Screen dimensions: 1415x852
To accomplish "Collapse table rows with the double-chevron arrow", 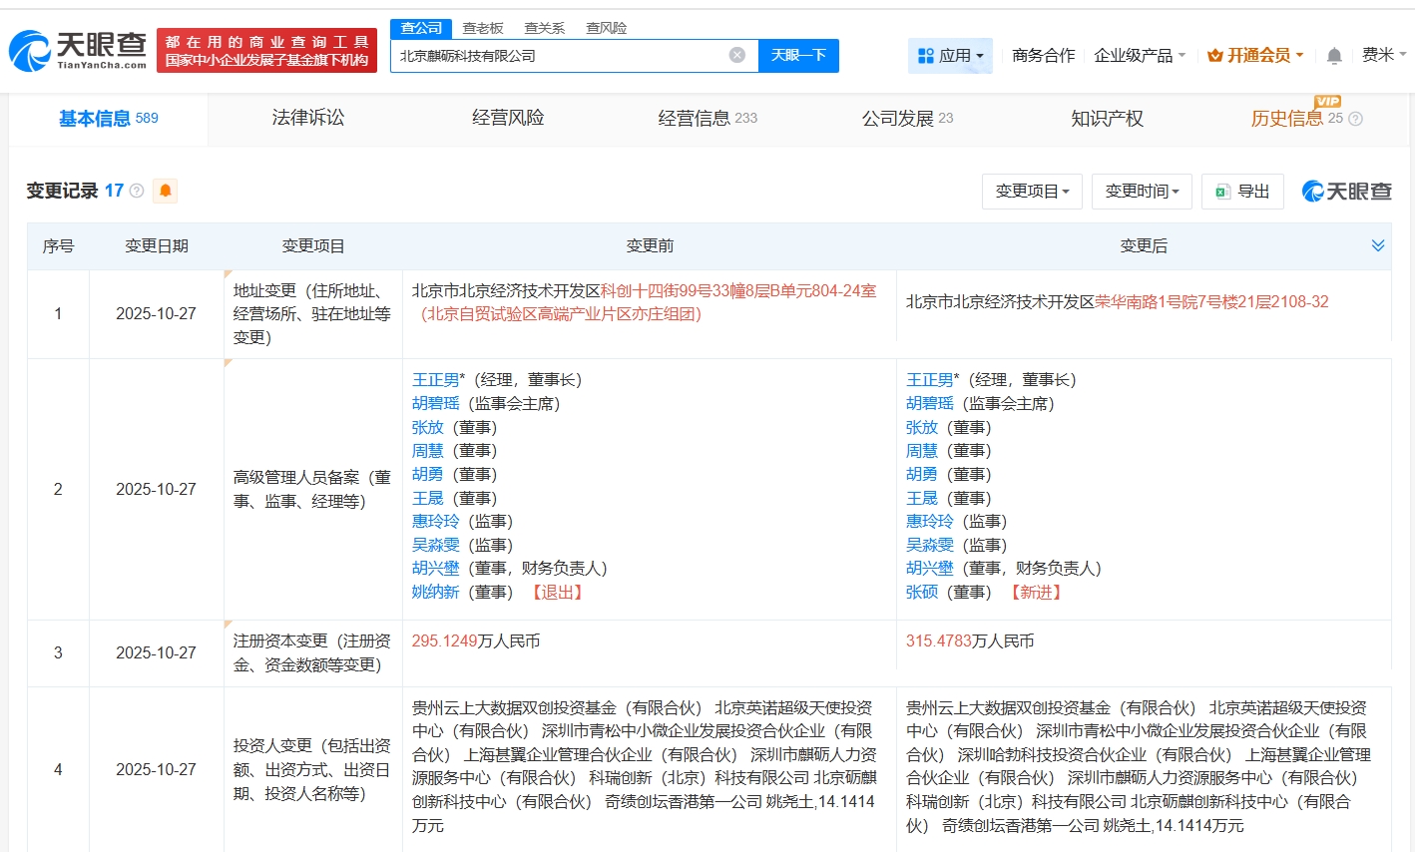I will coord(1378,244).
